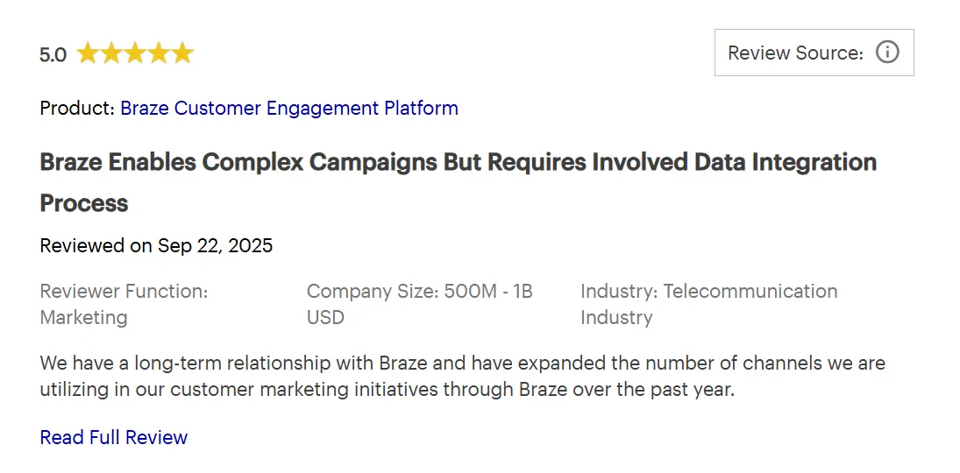The height and width of the screenshot is (473, 960).
Task: Click the fifth, last rating star
Action: pos(182,54)
